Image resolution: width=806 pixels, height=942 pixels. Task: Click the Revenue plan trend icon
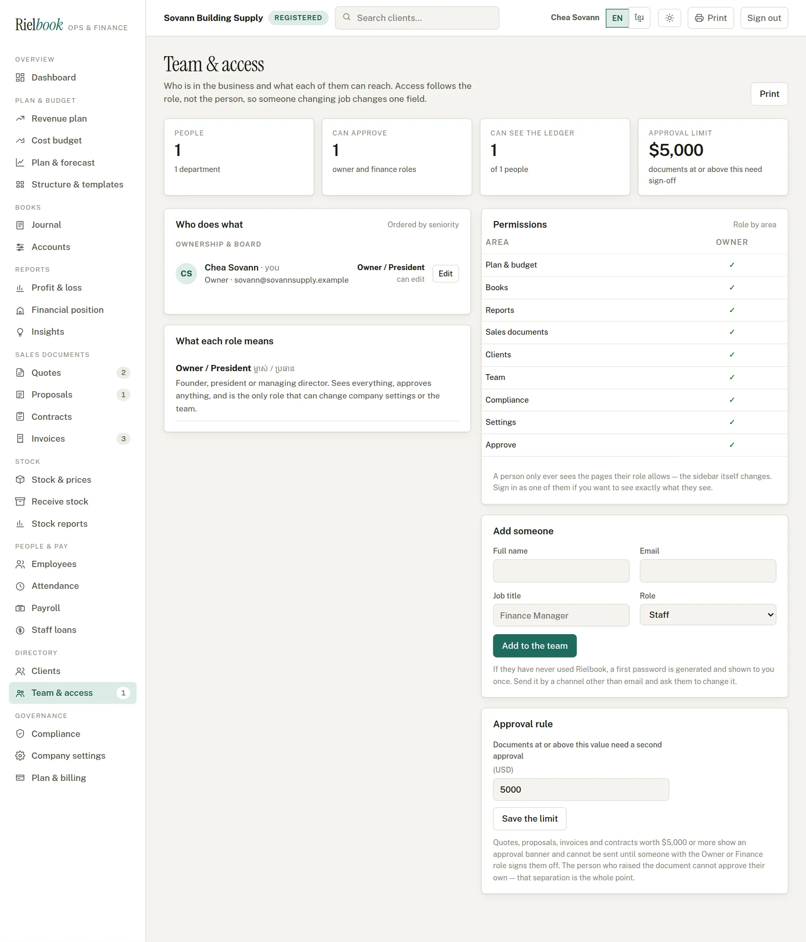click(20, 119)
